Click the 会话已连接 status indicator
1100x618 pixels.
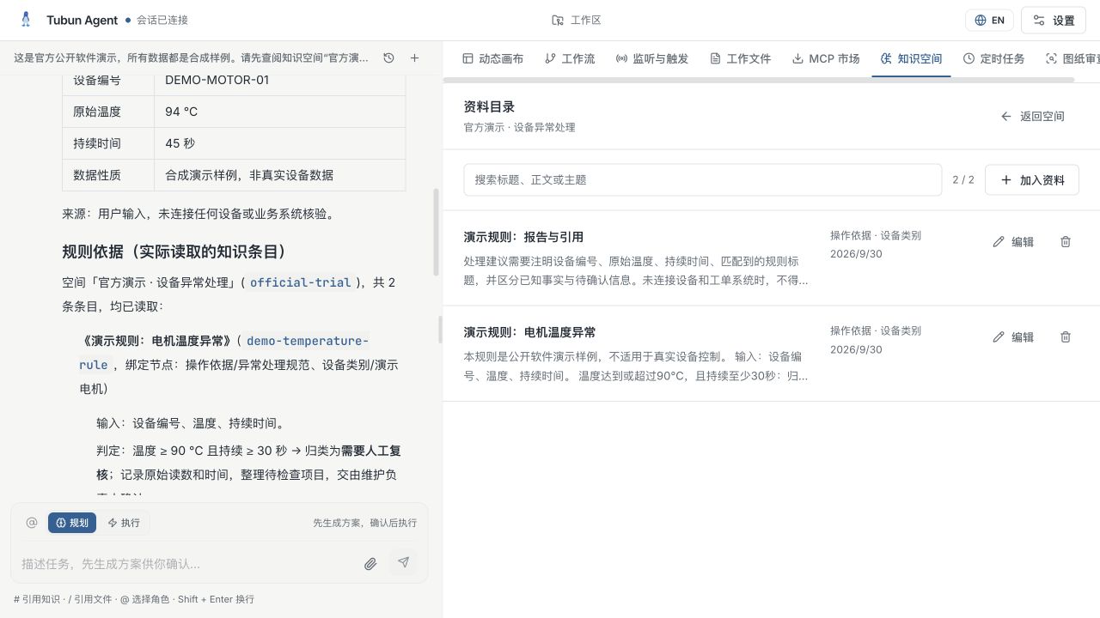(156, 20)
